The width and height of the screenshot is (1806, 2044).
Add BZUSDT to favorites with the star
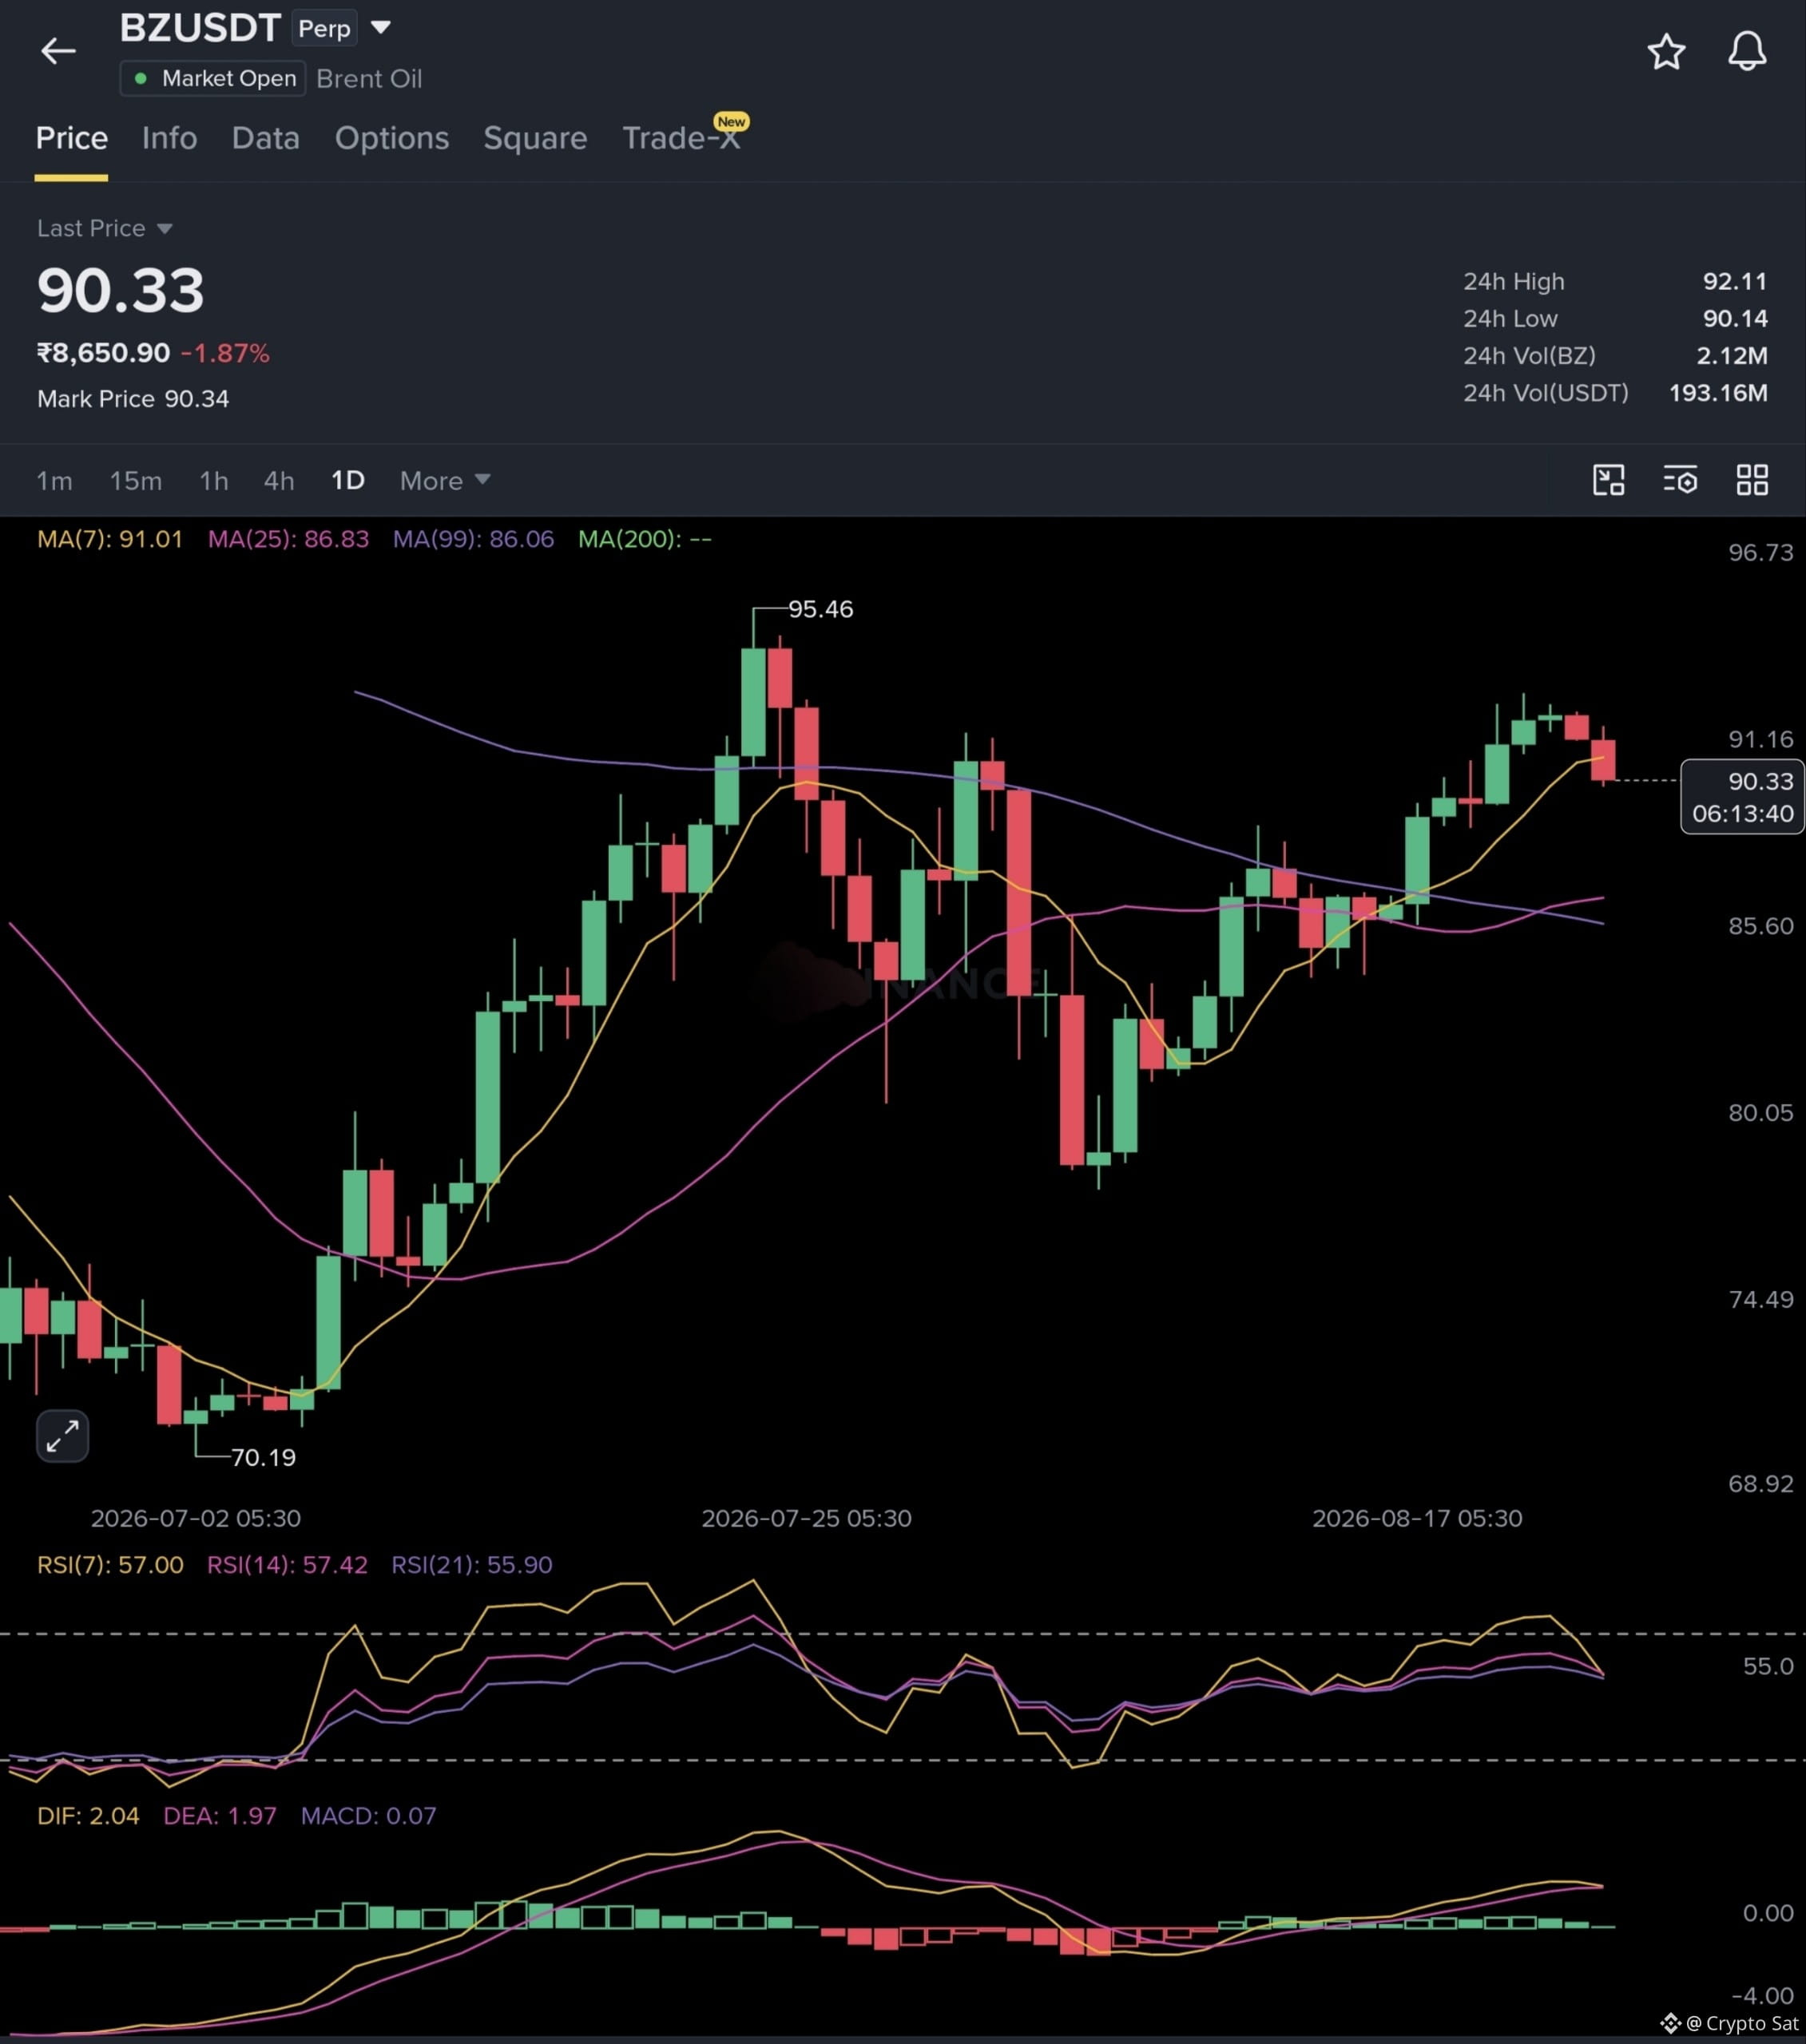point(1666,51)
